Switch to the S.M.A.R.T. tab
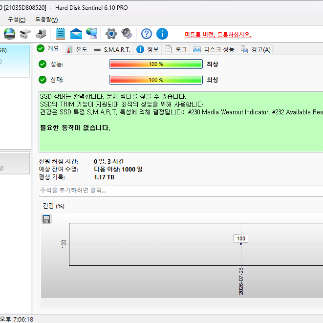Image resolution: width=323 pixels, height=323 pixels. (112, 50)
